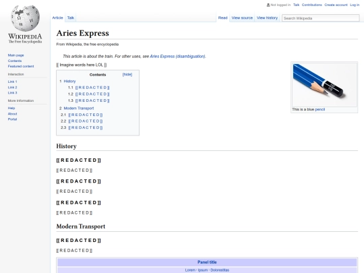Image resolution: width=364 pixels, height=273 pixels.
Task: Open the Help link
Action: [11, 108]
